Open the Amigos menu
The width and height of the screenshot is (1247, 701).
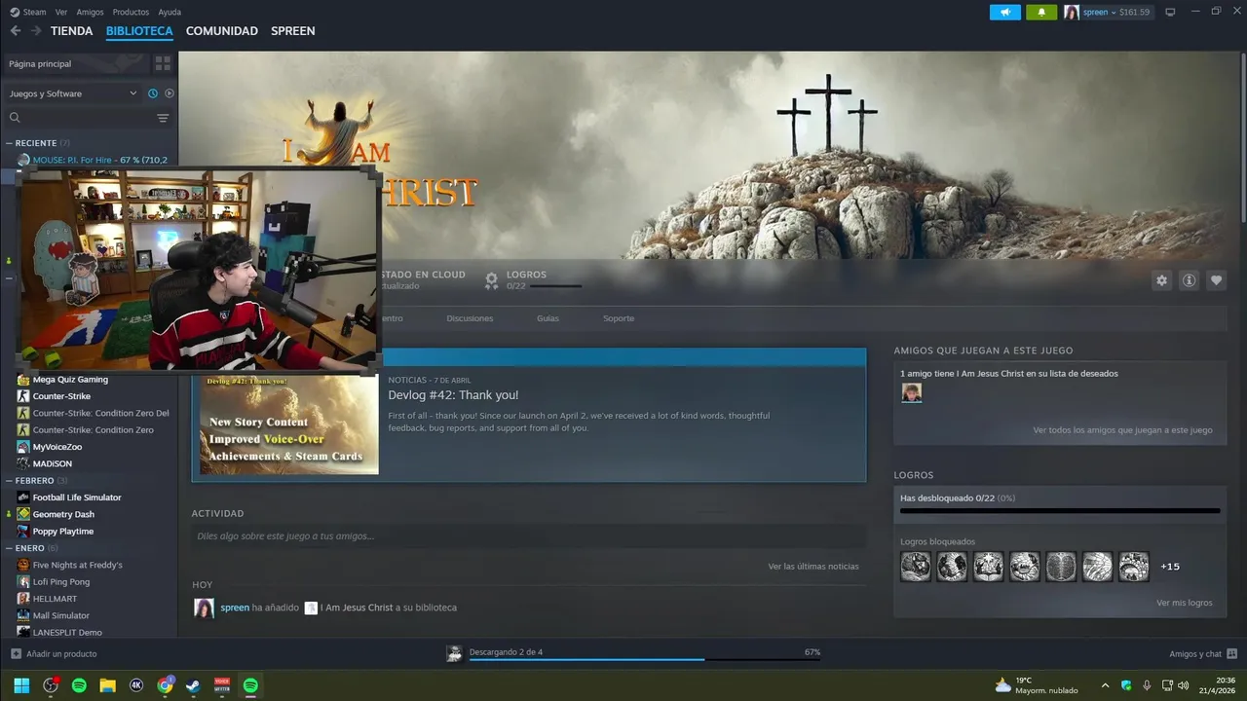[90, 12]
